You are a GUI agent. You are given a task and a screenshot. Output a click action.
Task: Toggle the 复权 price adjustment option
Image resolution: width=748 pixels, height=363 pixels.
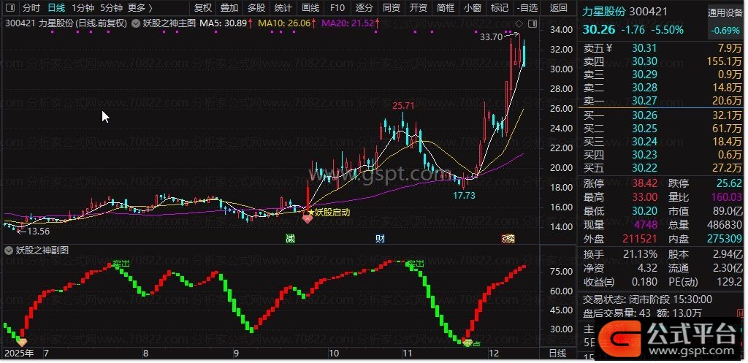pos(202,8)
